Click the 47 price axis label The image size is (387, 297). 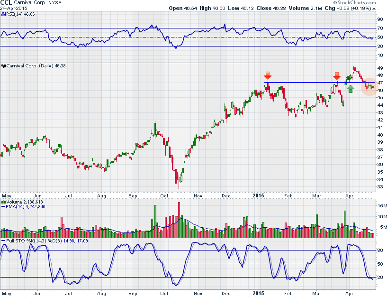point(380,83)
